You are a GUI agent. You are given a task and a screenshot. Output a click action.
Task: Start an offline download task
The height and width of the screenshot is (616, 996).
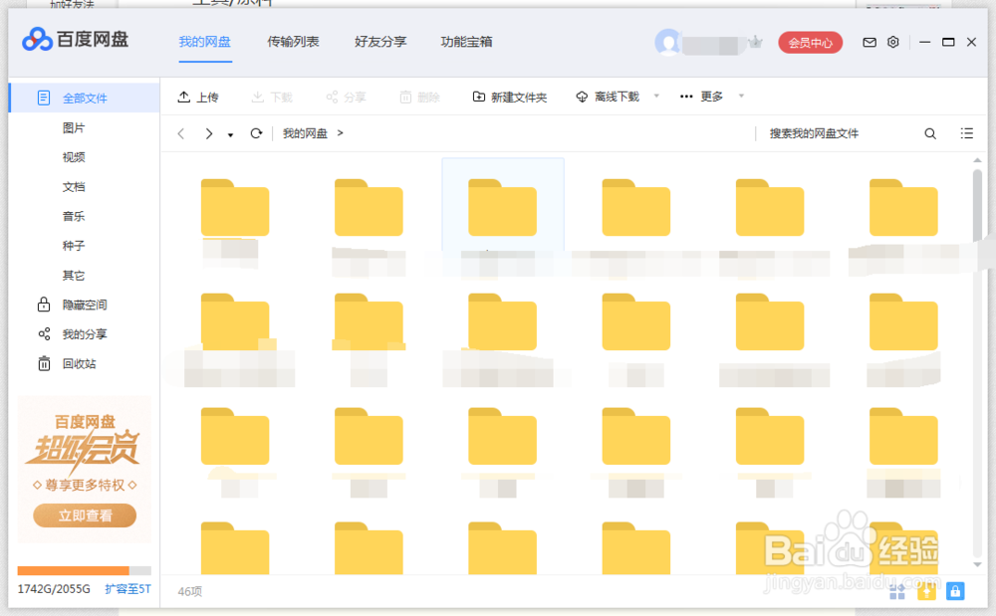(x=611, y=97)
